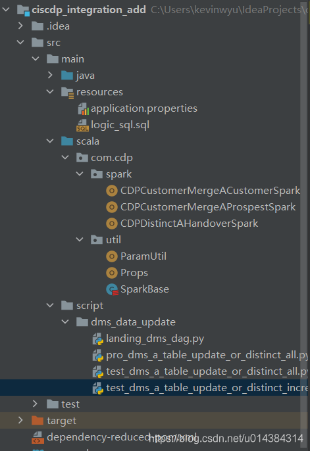Click the spark package icon

97,174
